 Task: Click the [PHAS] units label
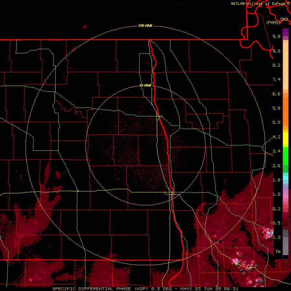point(273,22)
